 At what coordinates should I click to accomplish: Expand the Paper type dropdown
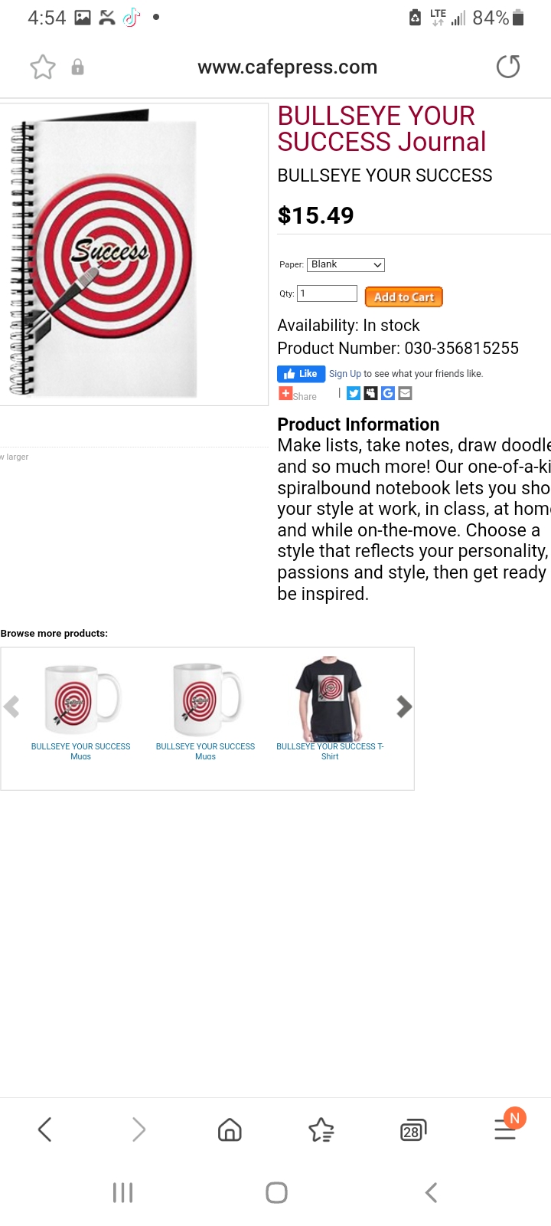pos(346,264)
